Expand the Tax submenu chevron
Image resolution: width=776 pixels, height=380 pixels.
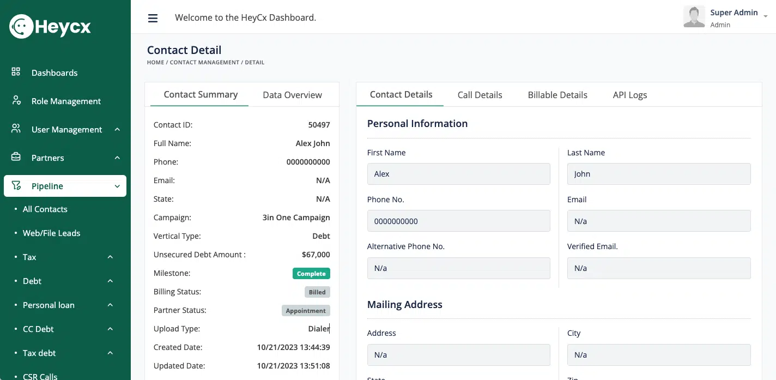pos(110,257)
